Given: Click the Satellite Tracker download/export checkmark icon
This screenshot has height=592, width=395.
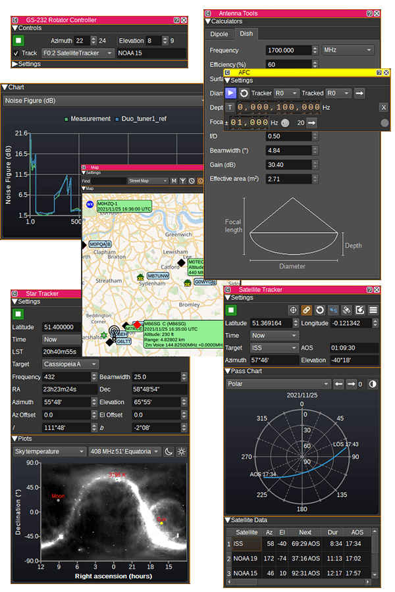Looking at the screenshot, I should coord(360,310).
